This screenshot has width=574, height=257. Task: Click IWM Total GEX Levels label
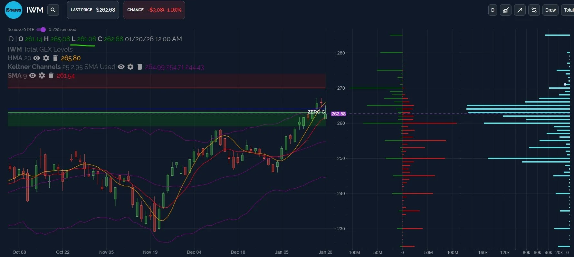(40, 49)
